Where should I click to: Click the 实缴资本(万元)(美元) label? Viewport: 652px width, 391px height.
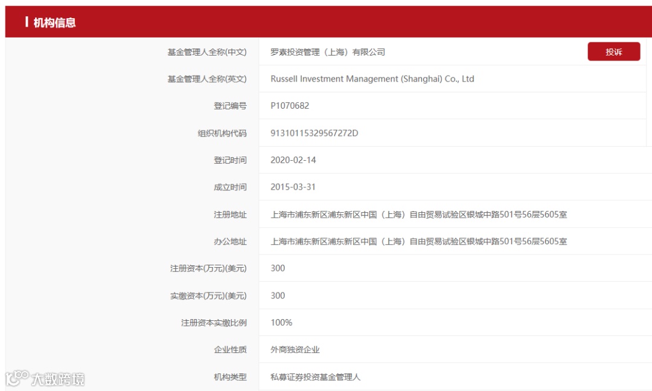(x=208, y=296)
